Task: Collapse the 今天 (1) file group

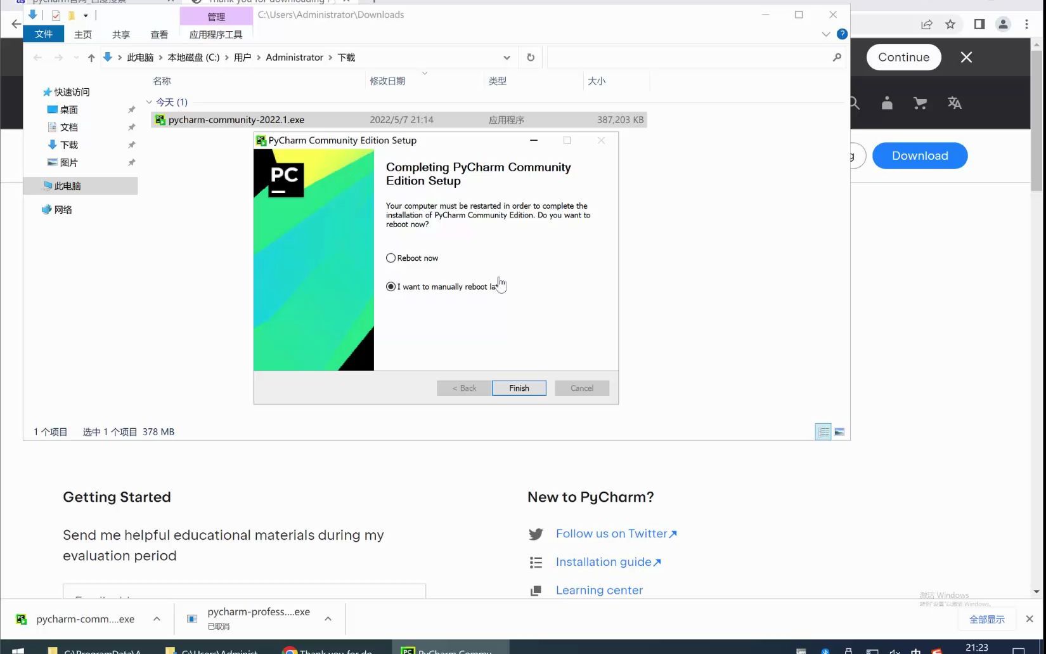Action: (x=149, y=102)
